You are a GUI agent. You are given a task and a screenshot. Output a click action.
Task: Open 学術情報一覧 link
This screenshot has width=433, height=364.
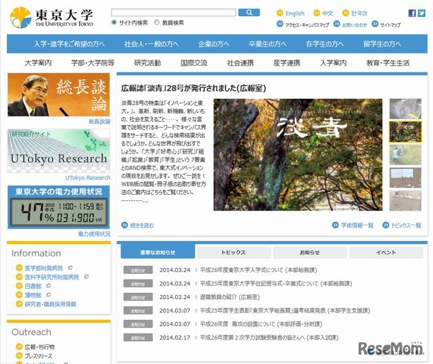pos(357,225)
